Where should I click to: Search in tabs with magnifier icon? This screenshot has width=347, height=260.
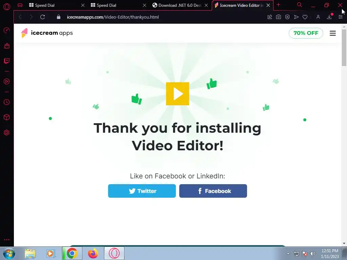point(300,5)
